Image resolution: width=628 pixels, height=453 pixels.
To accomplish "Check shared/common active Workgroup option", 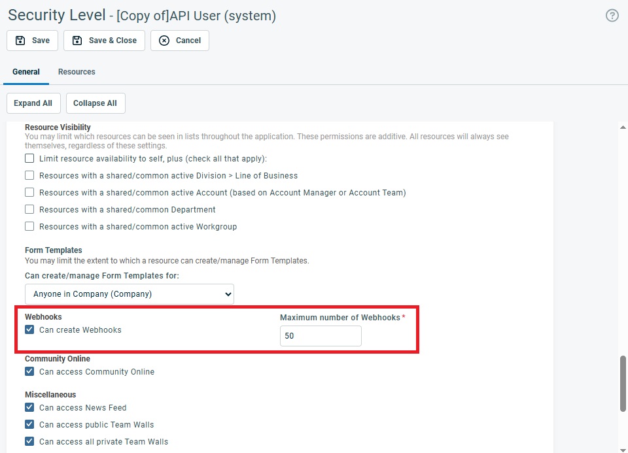I will 29,227.
